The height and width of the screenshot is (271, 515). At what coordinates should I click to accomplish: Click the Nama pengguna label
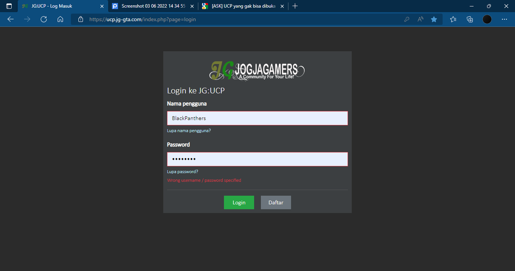[187, 104]
